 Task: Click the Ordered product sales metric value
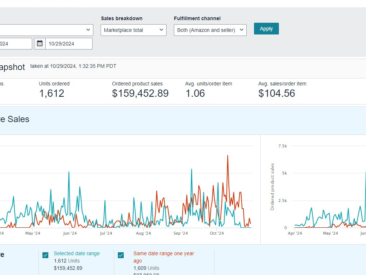(140, 93)
